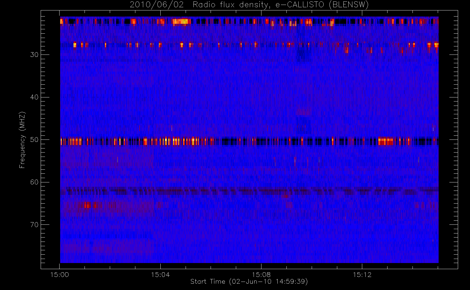
Task: Click the plot title 'Radio flux density, e-CALLISTO (BLENSW)'
Action: (x=281, y=5)
